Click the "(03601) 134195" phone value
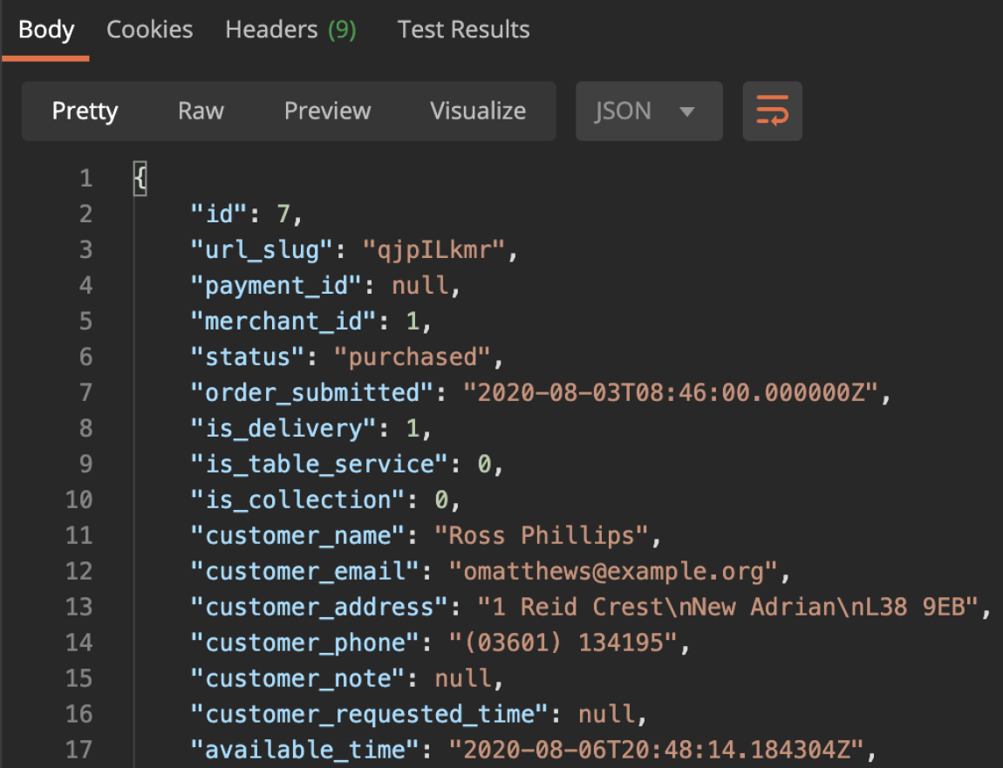 [563, 642]
